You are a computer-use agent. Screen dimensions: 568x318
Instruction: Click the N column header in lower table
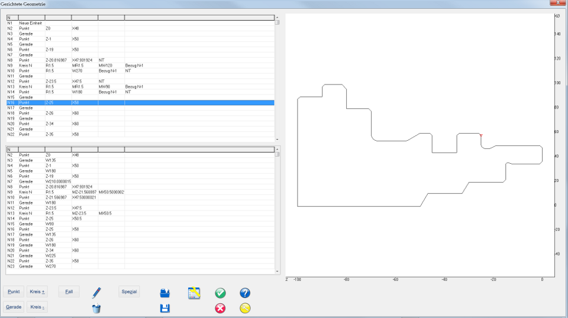coord(12,150)
